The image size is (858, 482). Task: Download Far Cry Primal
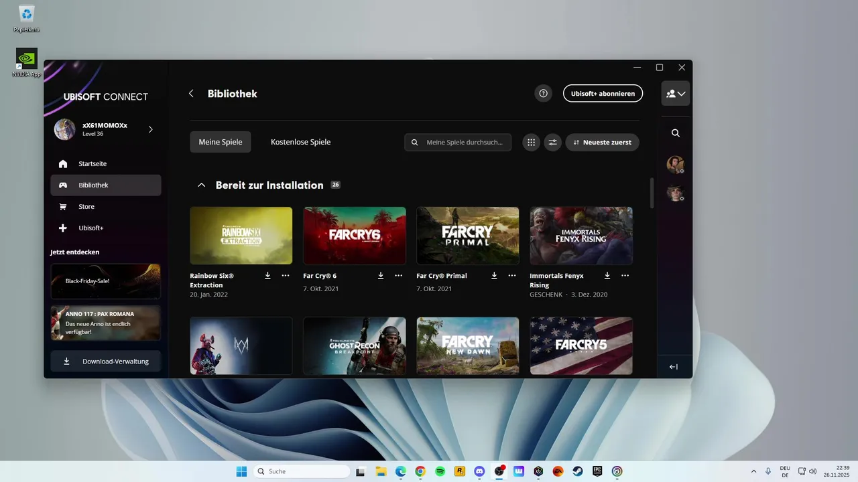pos(494,276)
